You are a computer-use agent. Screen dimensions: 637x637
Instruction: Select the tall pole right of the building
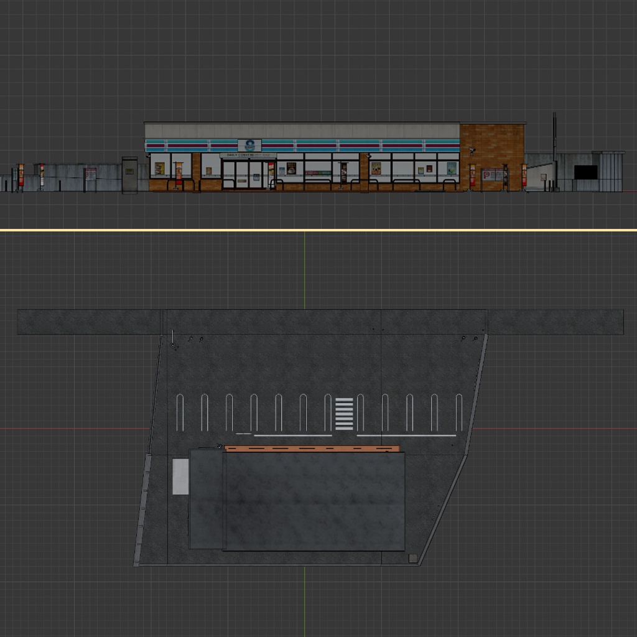point(554,152)
